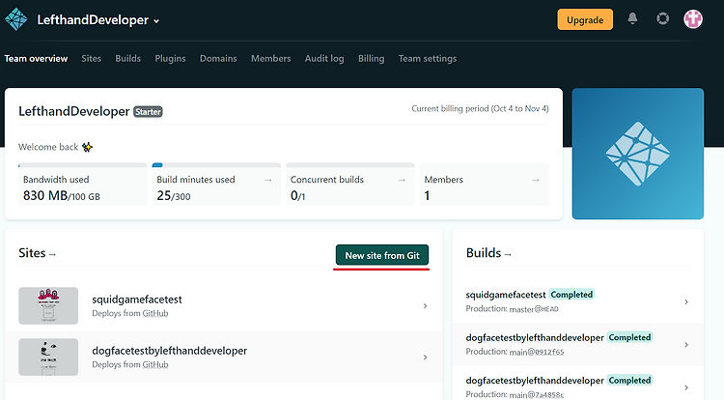Image resolution: width=724 pixels, height=400 pixels.
Task: Click the current billing period text
Action: point(480,108)
